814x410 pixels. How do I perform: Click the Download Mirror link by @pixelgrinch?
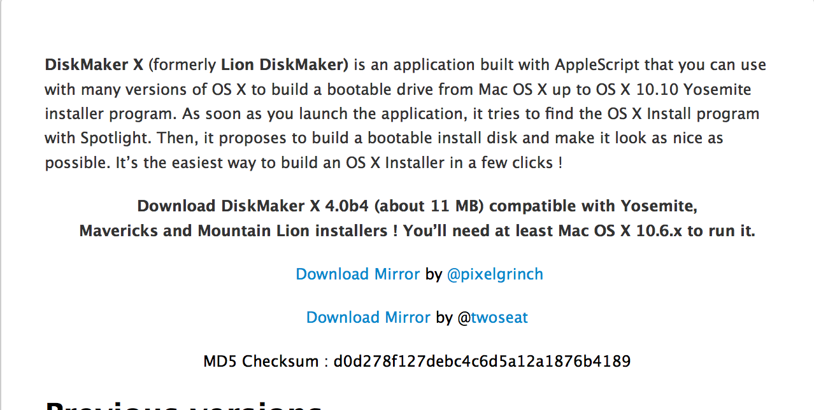pyautogui.click(x=357, y=274)
